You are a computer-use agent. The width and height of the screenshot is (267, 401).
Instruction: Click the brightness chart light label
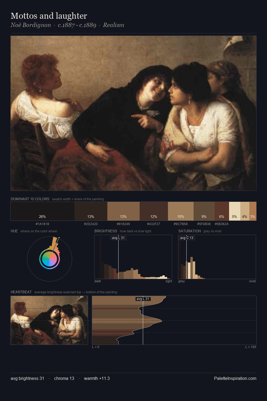pyautogui.click(x=169, y=281)
